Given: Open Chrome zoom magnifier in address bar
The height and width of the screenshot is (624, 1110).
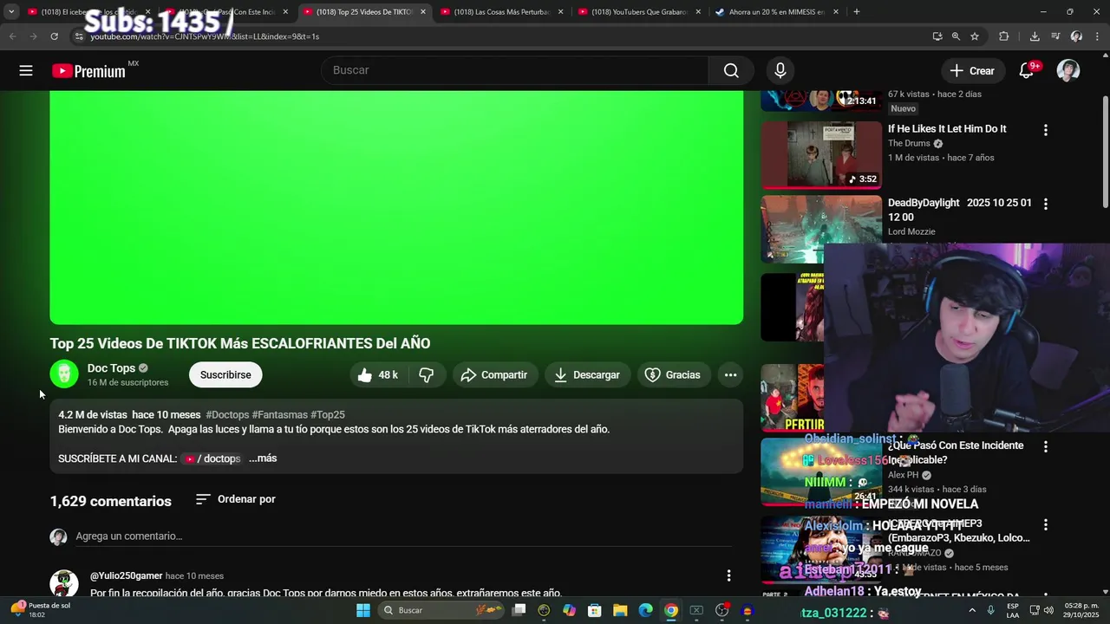Looking at the screenshot, I should [956, 36].
